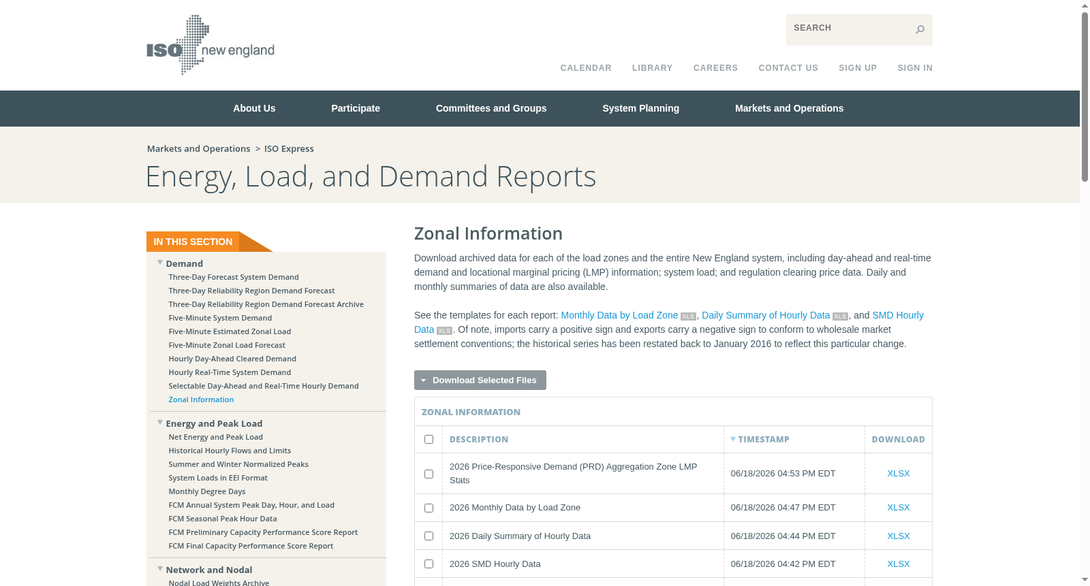Viewport: 1090px width, 586px height.
Task: Open Monthly Degree Days
Action: pos(207,491)
